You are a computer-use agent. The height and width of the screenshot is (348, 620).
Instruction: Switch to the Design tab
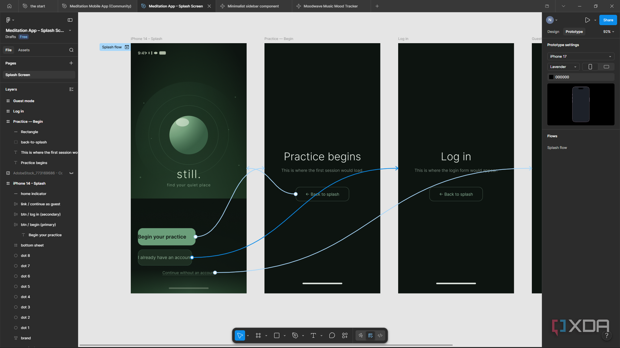point(553,32)
